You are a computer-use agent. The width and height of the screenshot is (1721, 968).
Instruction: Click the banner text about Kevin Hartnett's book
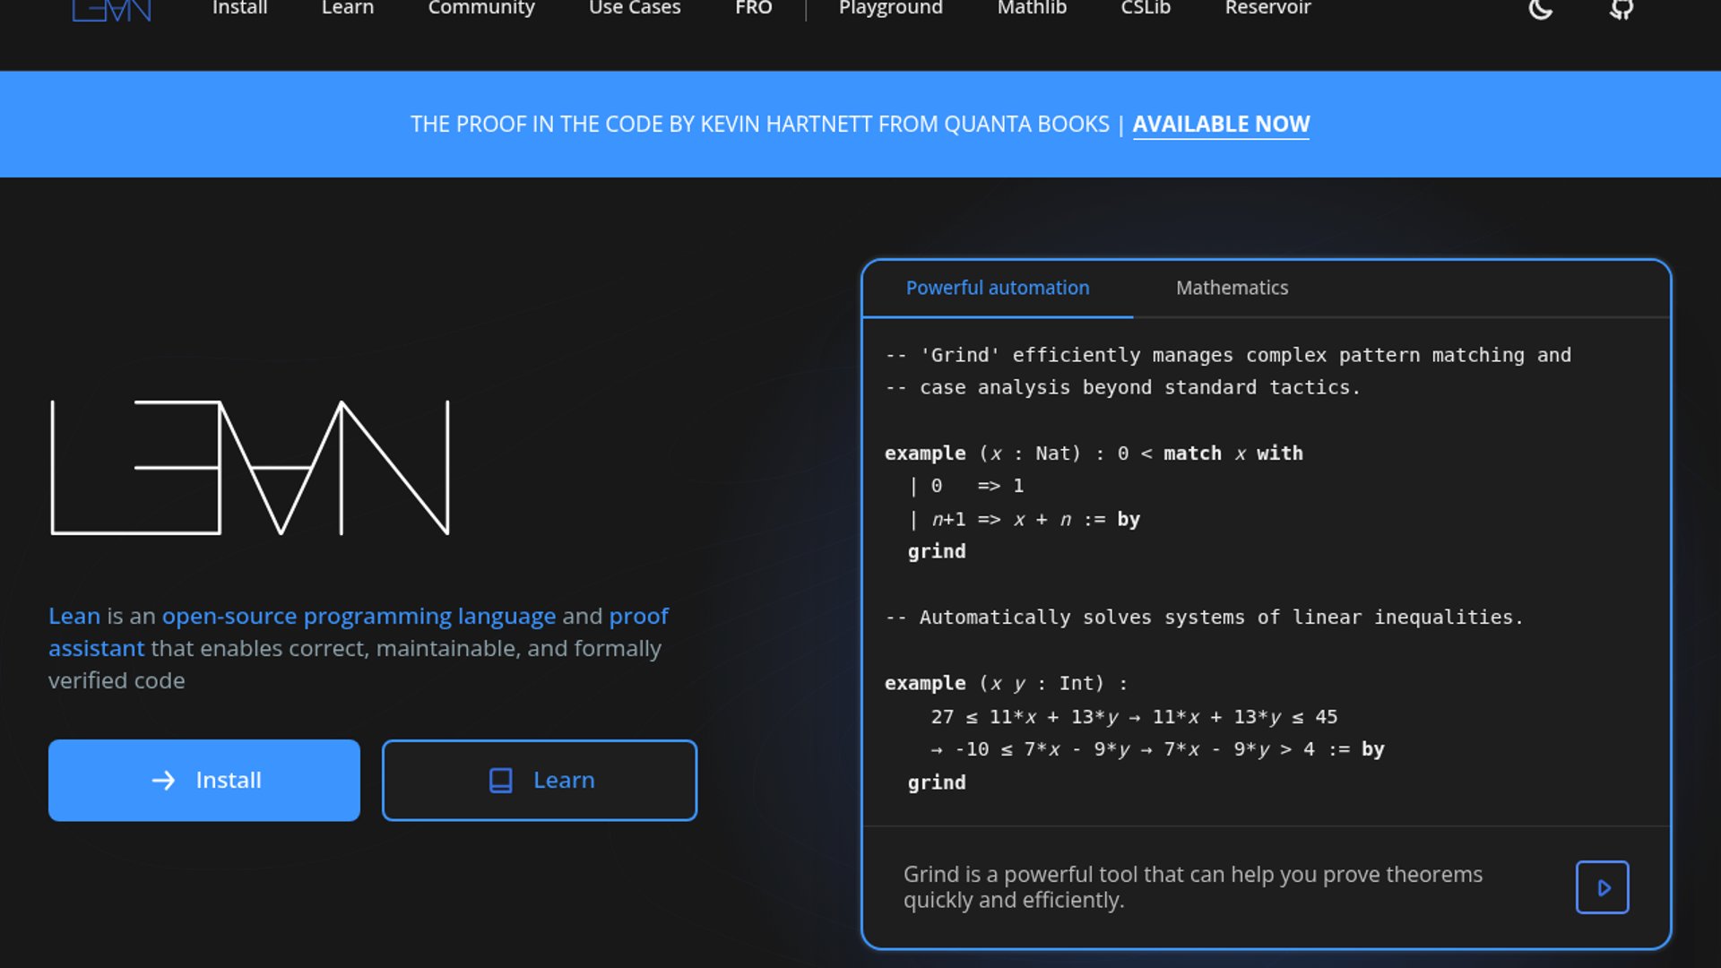tap(760, 124)
